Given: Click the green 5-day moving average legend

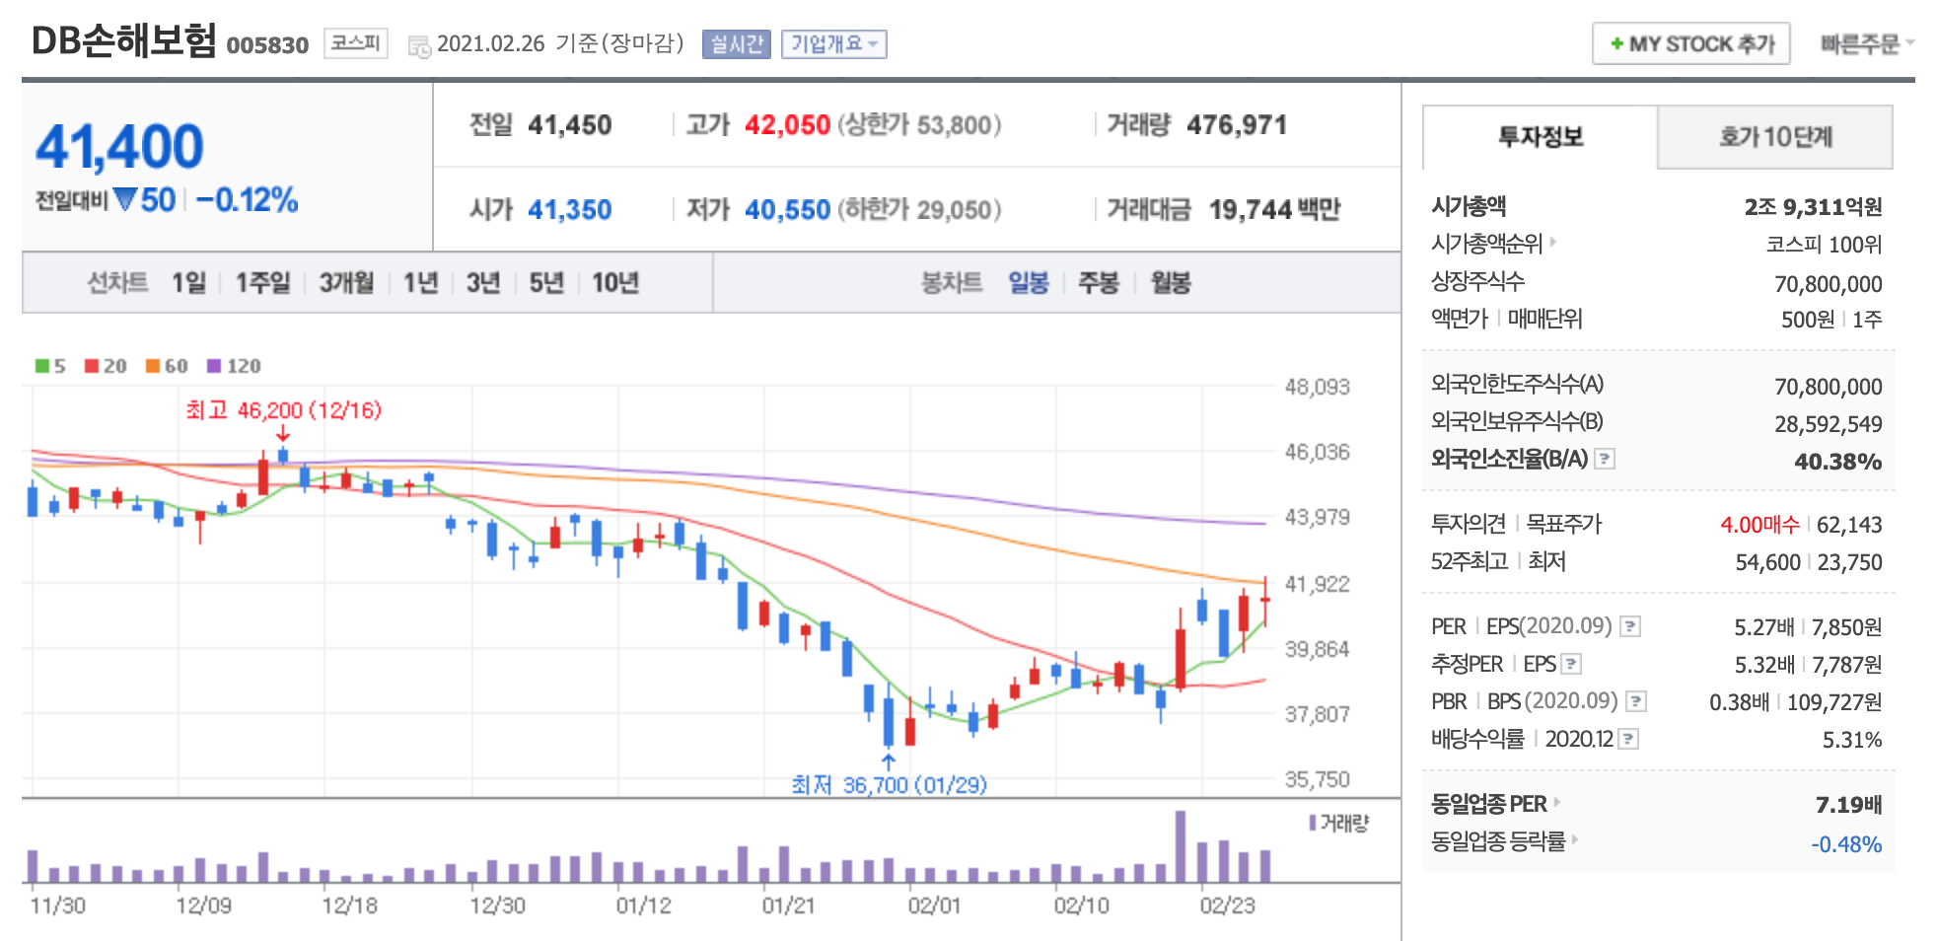Looking at the screenshot, I should 50,366.
